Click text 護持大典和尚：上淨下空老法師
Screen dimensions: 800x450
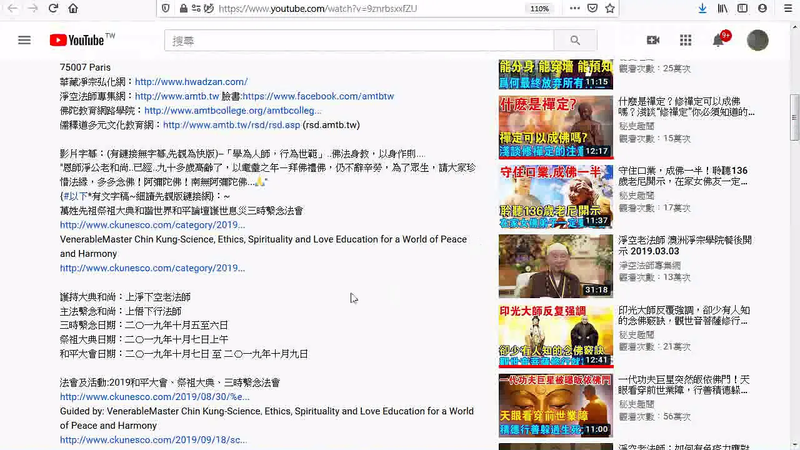pyautogui.click(x=125, y=296)
